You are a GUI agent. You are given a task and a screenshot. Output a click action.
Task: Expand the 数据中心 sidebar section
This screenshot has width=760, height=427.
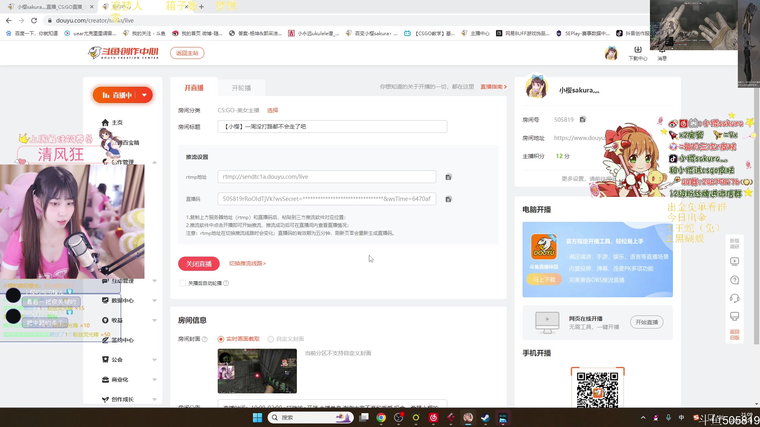(154, 300)
